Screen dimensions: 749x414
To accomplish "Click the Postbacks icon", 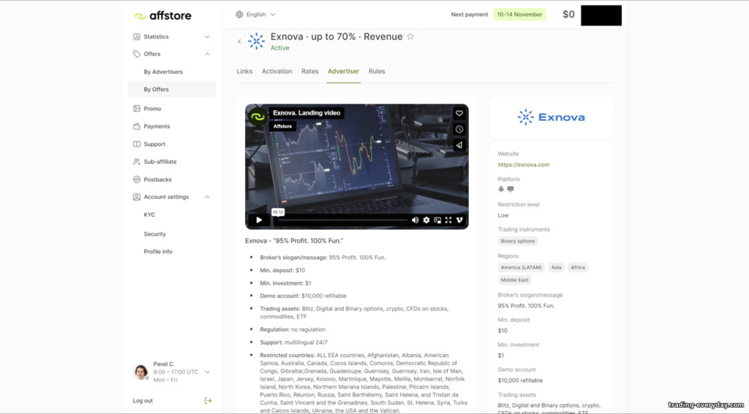I will pyautogui.click(x=137, y=179).
